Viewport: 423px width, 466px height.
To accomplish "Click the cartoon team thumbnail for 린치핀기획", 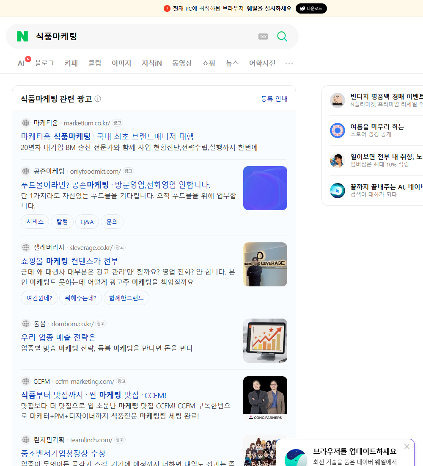I will tap(260, 451).
